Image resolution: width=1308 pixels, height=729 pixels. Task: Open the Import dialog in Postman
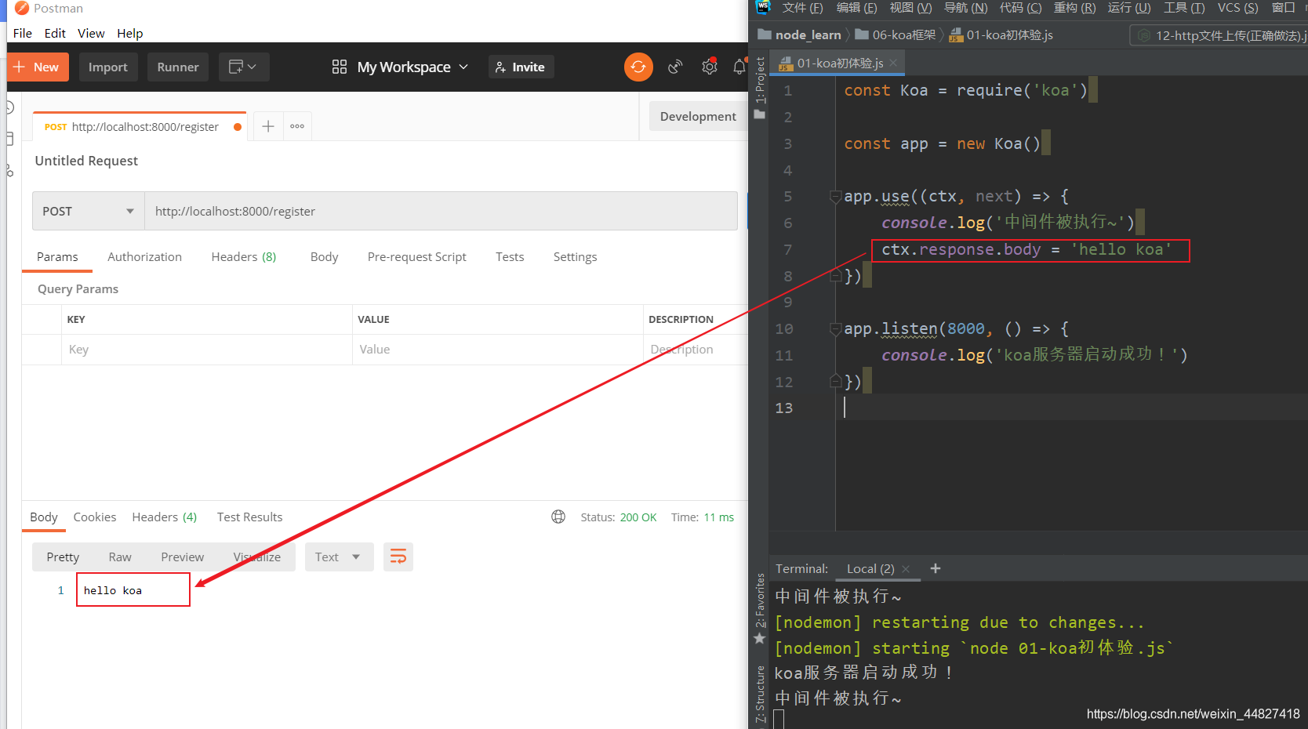108,67
